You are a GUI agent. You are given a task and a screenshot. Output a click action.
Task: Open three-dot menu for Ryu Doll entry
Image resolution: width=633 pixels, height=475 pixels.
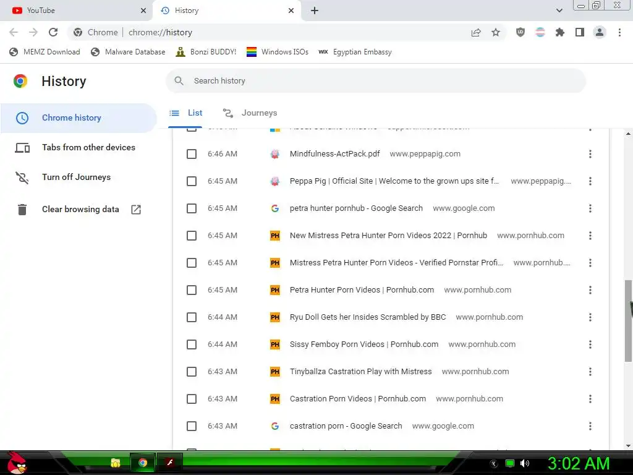[590, 317]
